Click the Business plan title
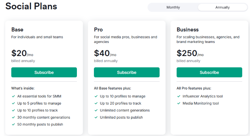This screenshot has height=136, width=250. tap(187, 29)
